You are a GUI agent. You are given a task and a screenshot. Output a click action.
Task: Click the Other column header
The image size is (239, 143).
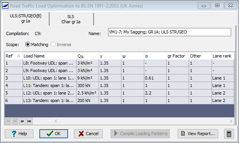pyautogui.click(x=200, y=56)
